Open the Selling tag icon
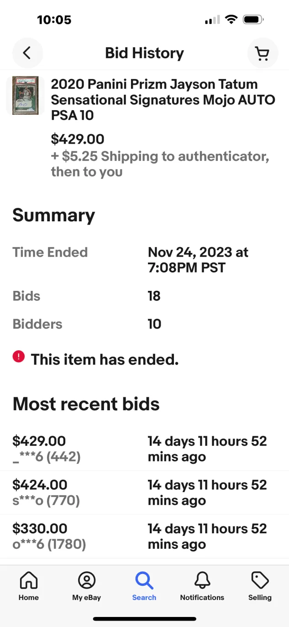This screenshot has height=627, width=289. click(260, 580)
